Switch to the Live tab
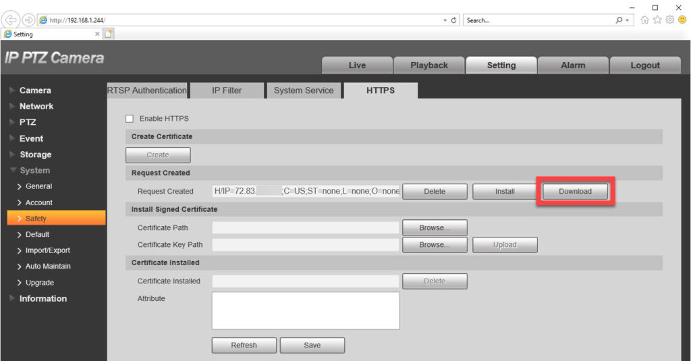Screen dimensions: 691x361 click(x=357, y=65)
